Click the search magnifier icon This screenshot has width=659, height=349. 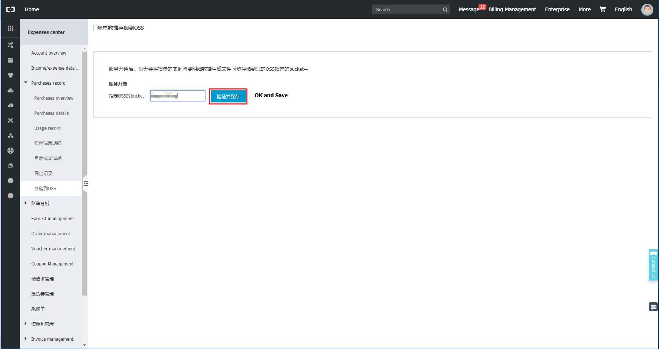tap(445, 10)
